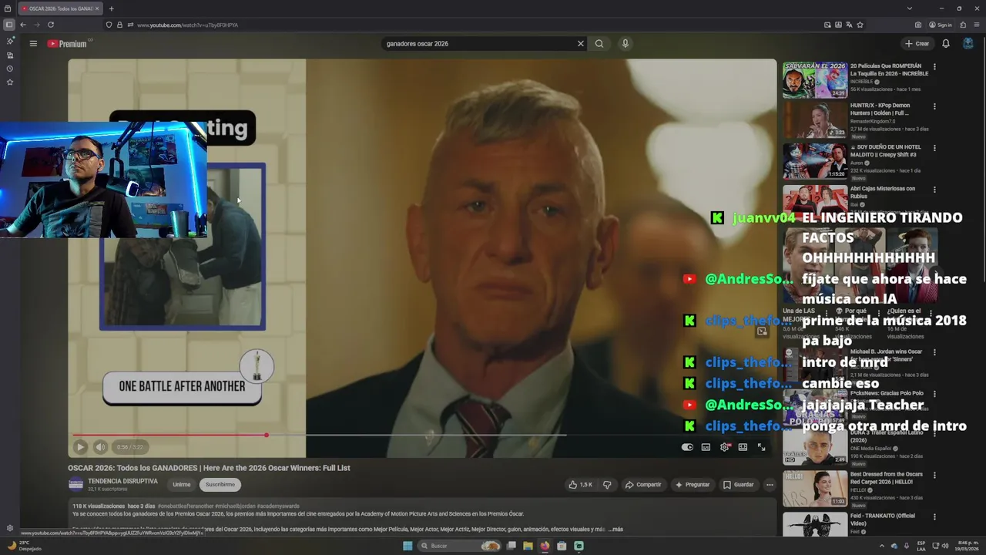Image resolution: width=986 pixels, height=555 pixels.
Task: Open the YouTube hamburger guide menu
Action: (x=33, y=44)
